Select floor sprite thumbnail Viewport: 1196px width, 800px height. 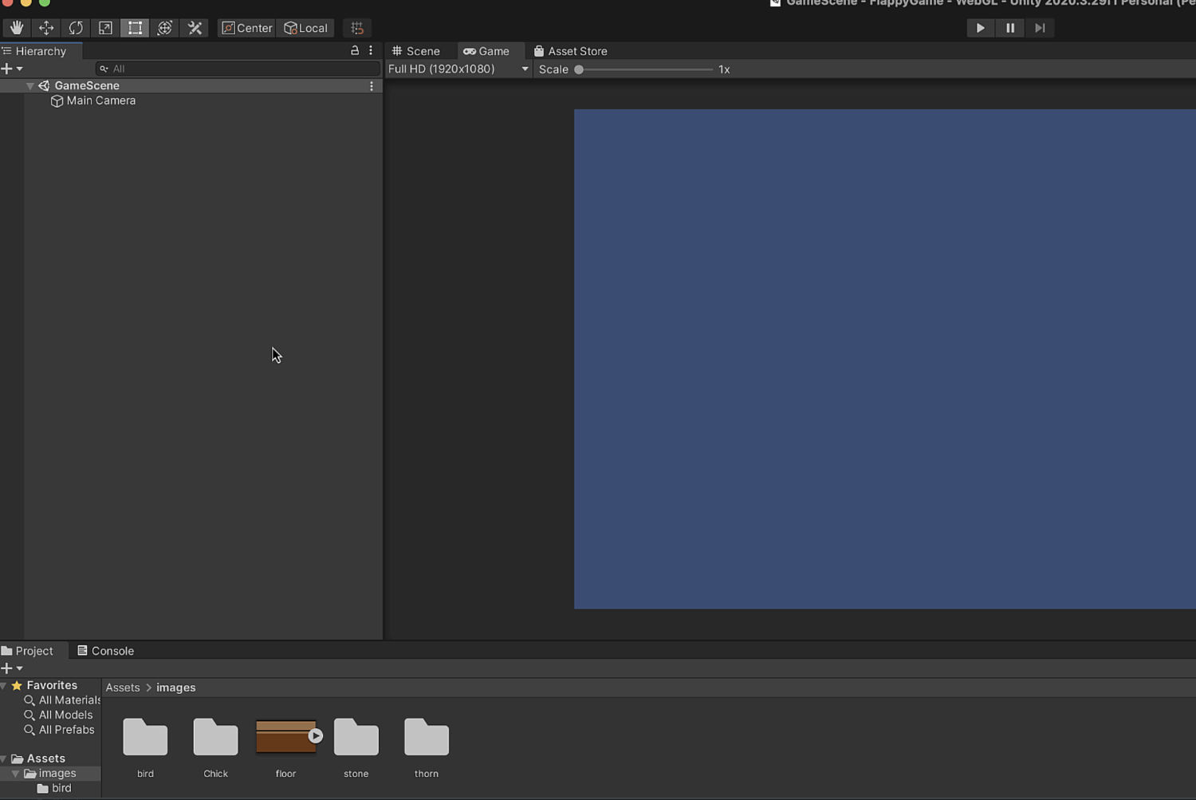(285, 737)
